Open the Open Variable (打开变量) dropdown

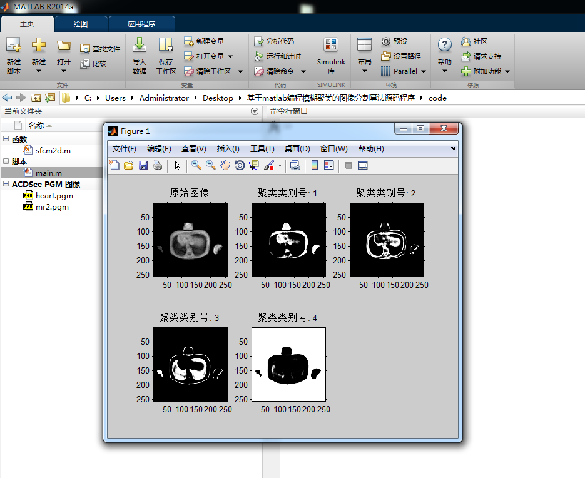pyautogui.click(x=230, y=56)
